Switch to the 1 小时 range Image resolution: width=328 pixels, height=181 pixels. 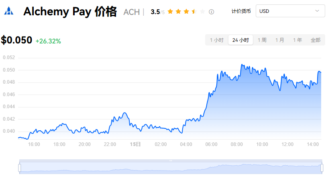coord(217,40)
